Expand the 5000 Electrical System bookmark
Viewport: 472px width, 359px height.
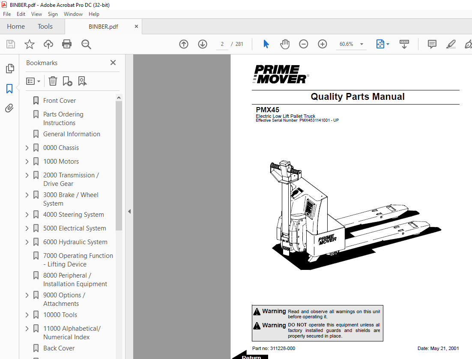tap(27, 228)
